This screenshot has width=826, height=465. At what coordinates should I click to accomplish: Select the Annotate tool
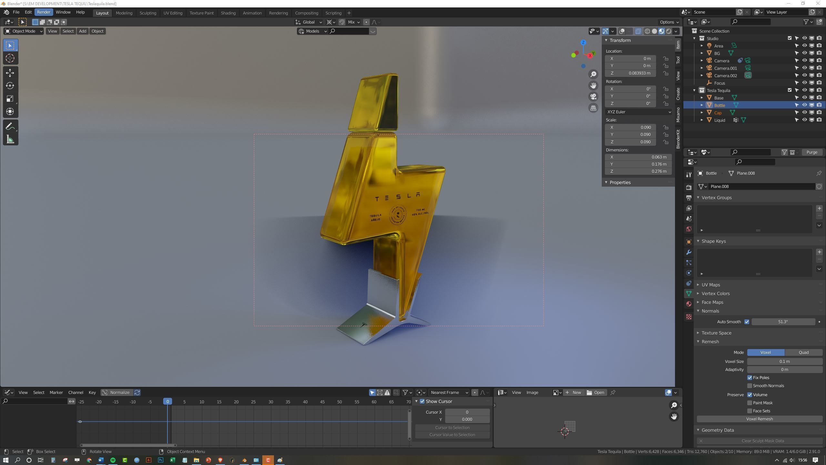click(10, 126)
